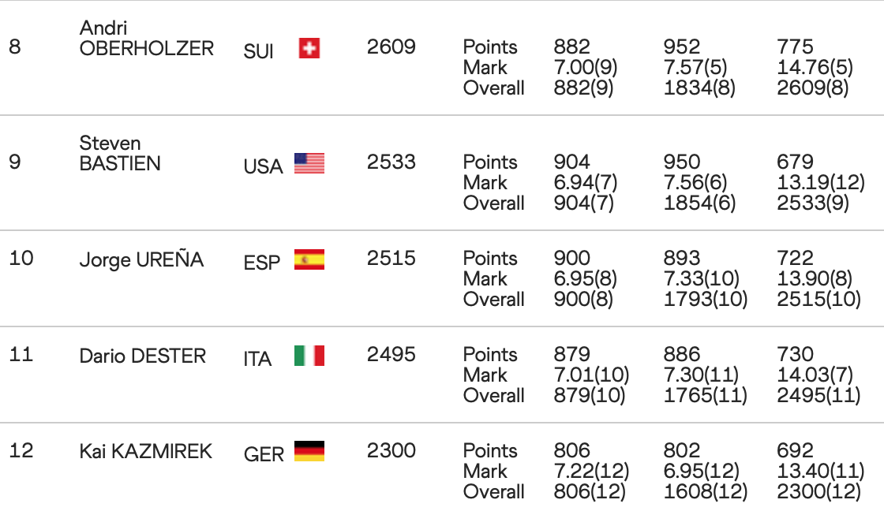Select Oberholzer's total score 2609
This screenshot has height=511, width=884.
[x=391, y=47]
